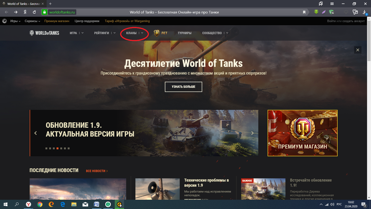Open Центр поддержки
Viewport: 371px width, 209px height.
click(87, 21)
